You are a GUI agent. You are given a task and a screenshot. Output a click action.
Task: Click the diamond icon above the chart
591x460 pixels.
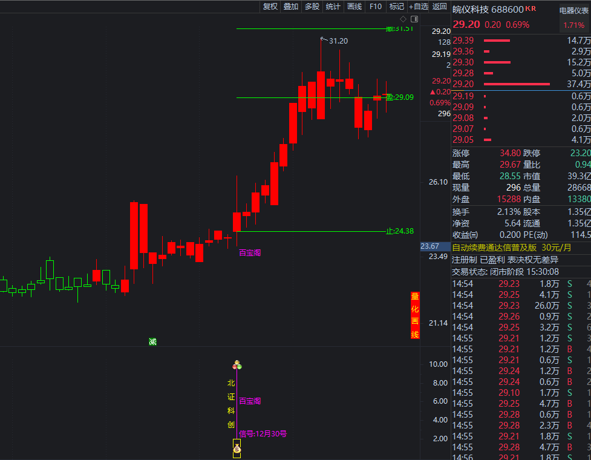pos(403,19)
